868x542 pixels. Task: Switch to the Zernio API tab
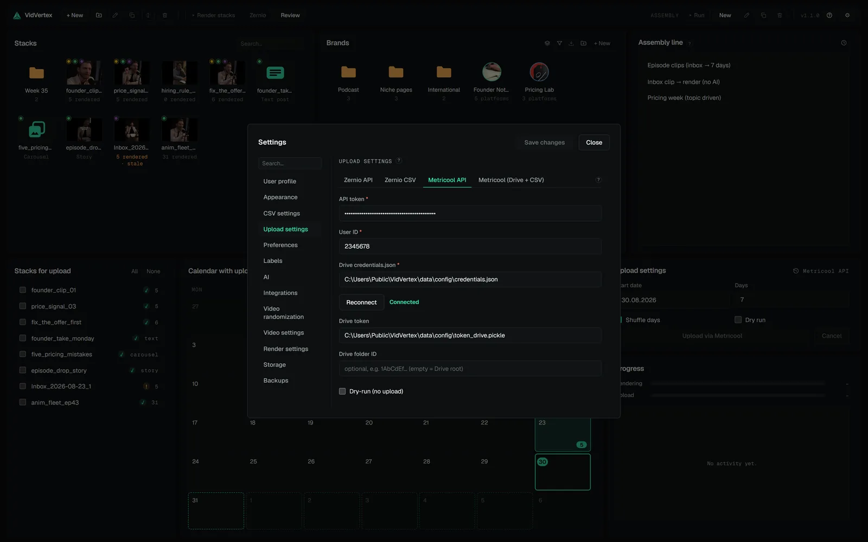tap(358, 180)
